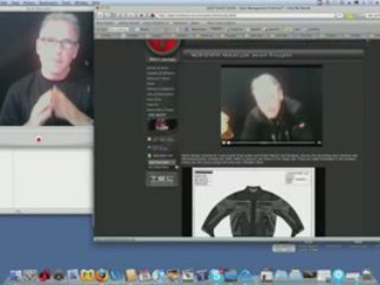Click the green button right of the address bar
The image size is (380, 285).
tap(350, 16)
